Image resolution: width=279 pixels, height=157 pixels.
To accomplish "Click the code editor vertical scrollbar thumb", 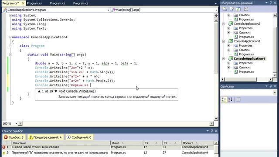I will point(216,48).
